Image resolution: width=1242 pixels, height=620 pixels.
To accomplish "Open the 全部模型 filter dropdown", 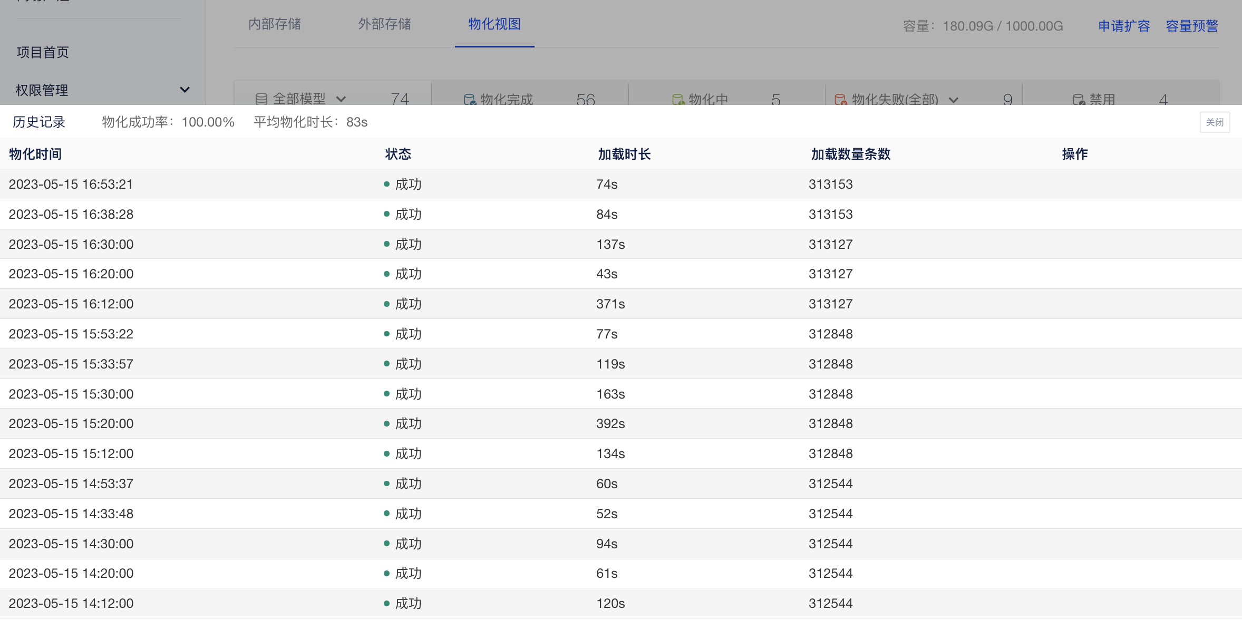I will tap(341, 99).
